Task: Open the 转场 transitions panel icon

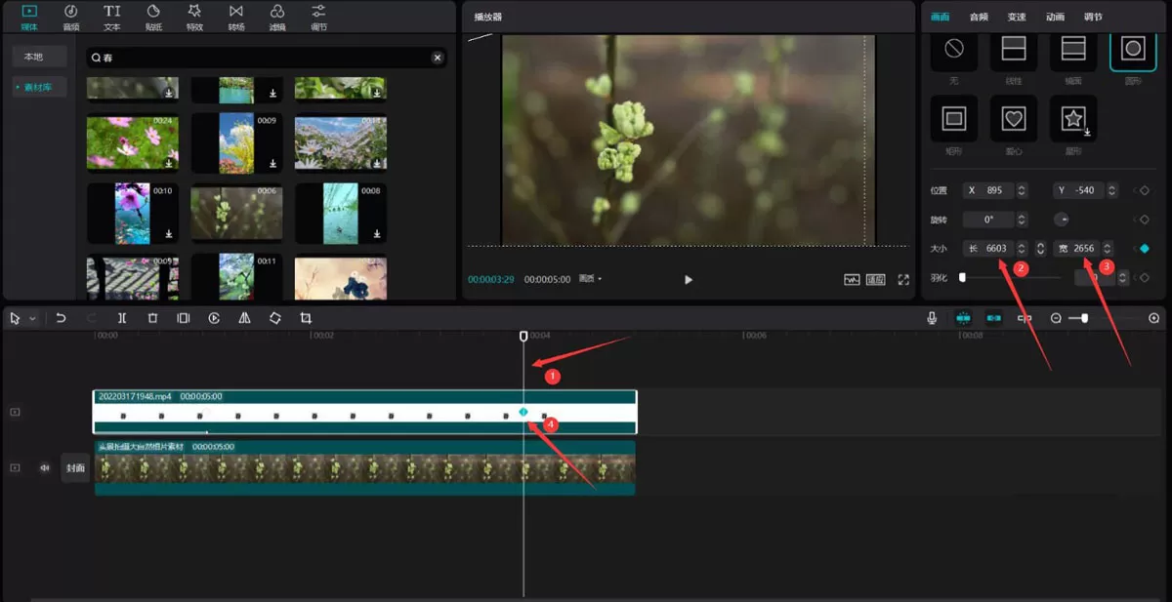Action: tap(236, 16)
